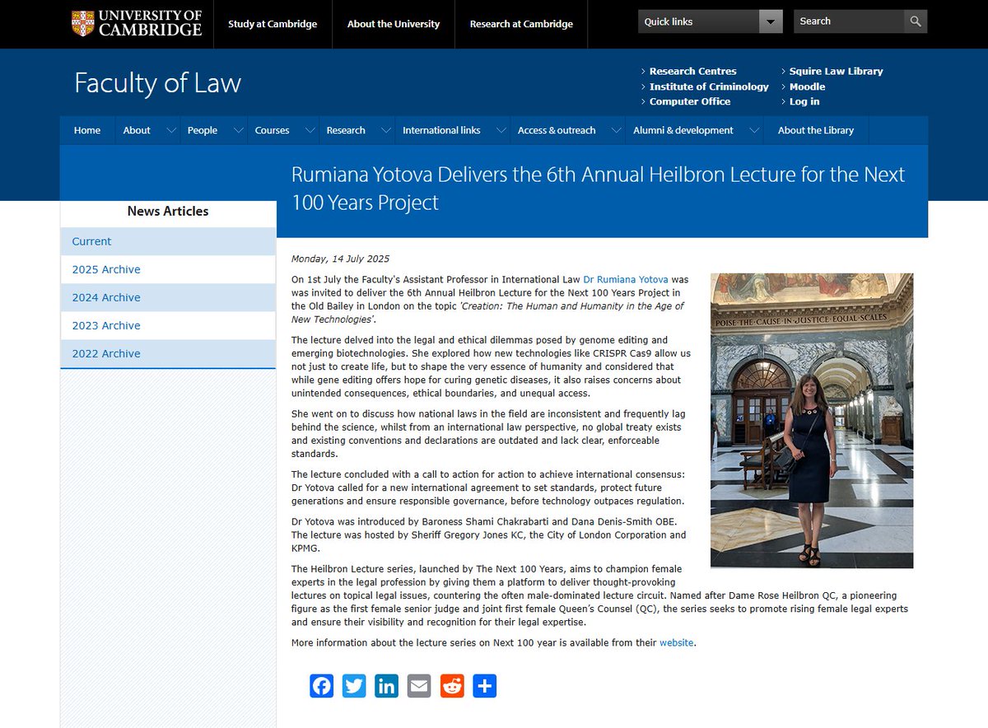The width and height of the screenshot is (988, 728).
Task: Click the article title about Heilbron Lecture
Action: pos(598,189)
